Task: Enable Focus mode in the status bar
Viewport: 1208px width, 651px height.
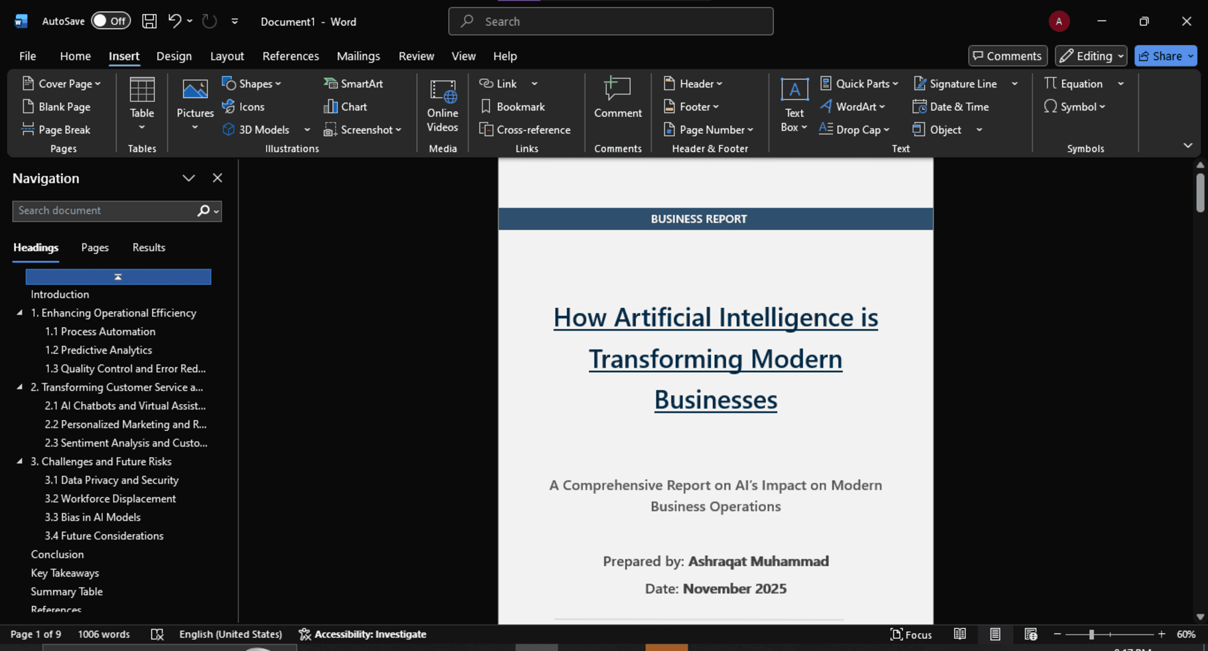Action: pos(911,634)
